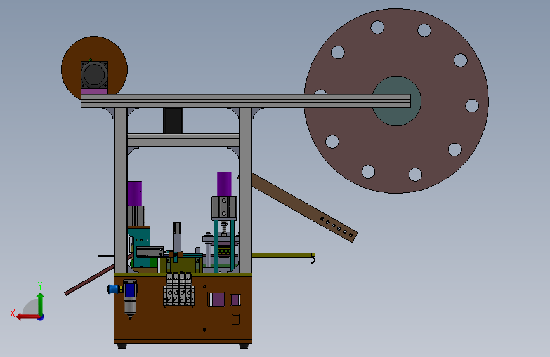550x357 pixels.
Task: Click the green Y axis arrow of the triad
Action: (x=41, y=304)
